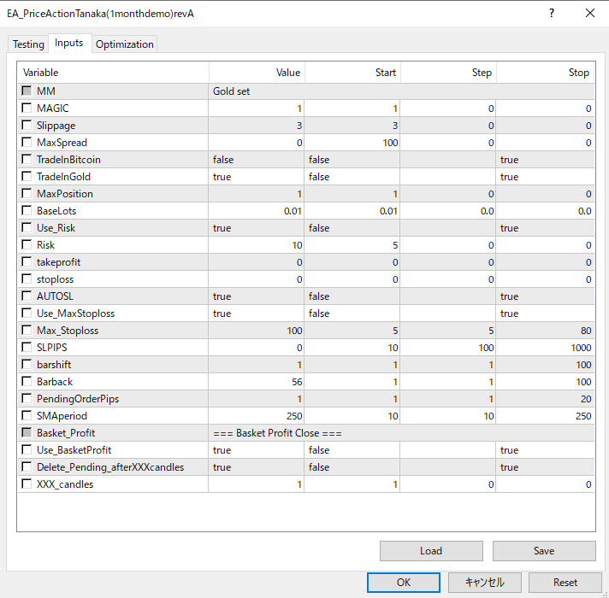Tick the Barback checkbox

(x=27, y=381)
